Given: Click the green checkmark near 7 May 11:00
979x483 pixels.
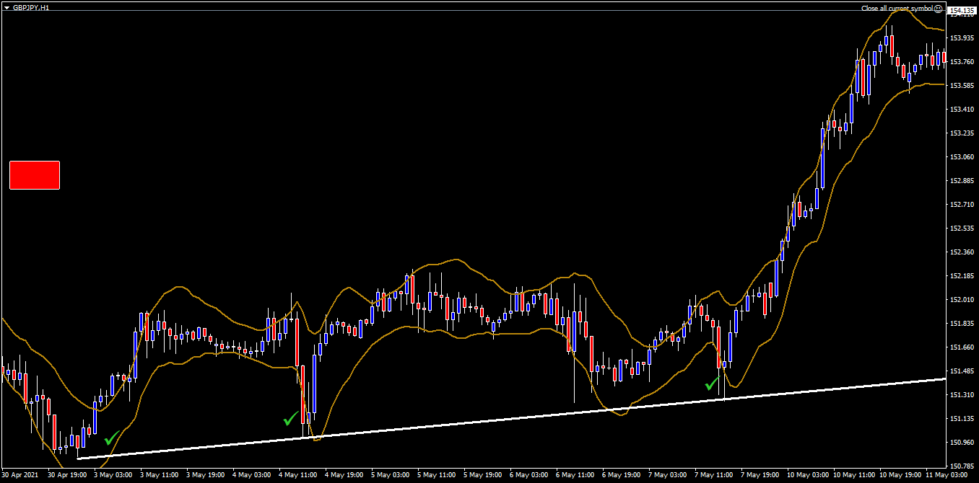Looking at the screenshot, I should 713,384.
